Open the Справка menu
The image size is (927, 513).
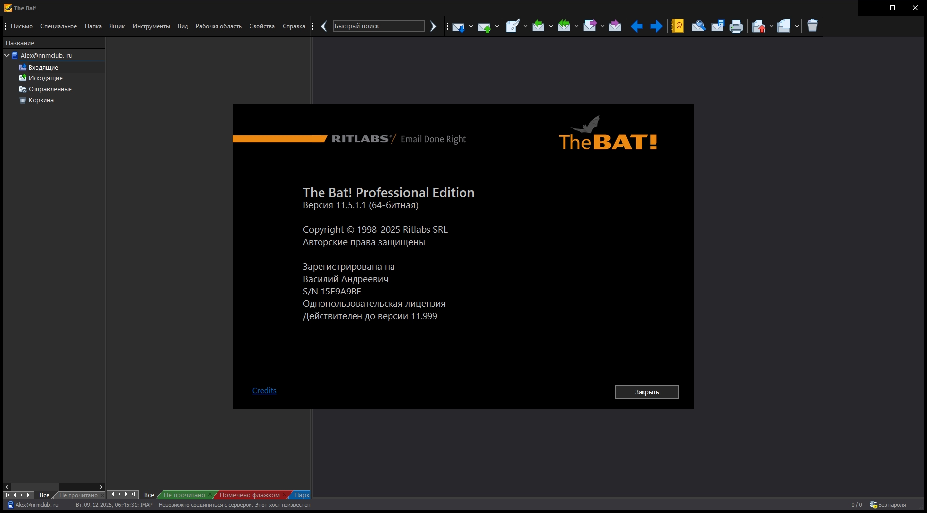click(x=293, y=26)
